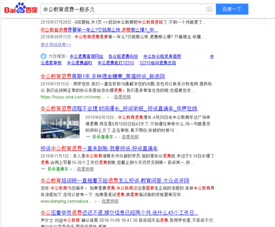Click snippet text dated 2019年6月10日

[148, 124]
